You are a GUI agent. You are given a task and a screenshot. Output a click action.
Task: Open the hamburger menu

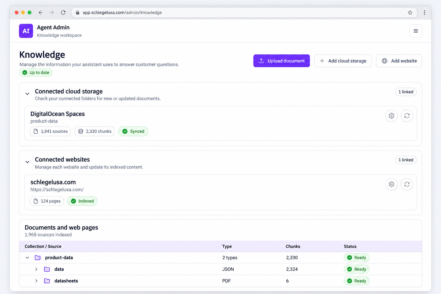coord(415,31)
